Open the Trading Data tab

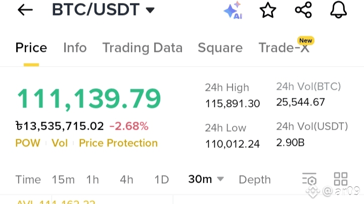tap(142, 48)
